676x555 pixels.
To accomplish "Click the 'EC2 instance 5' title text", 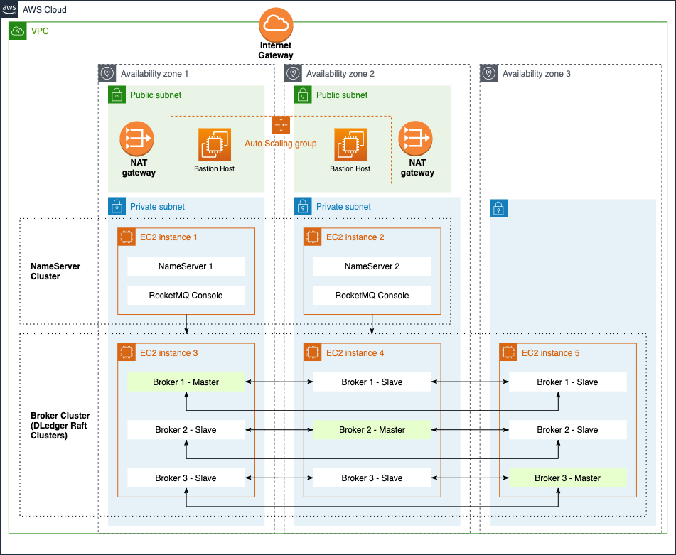I will coord(551,353).
